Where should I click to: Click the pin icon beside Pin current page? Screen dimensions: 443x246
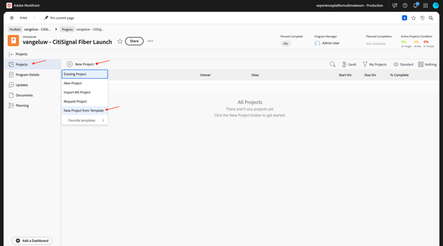pos(45,18)
